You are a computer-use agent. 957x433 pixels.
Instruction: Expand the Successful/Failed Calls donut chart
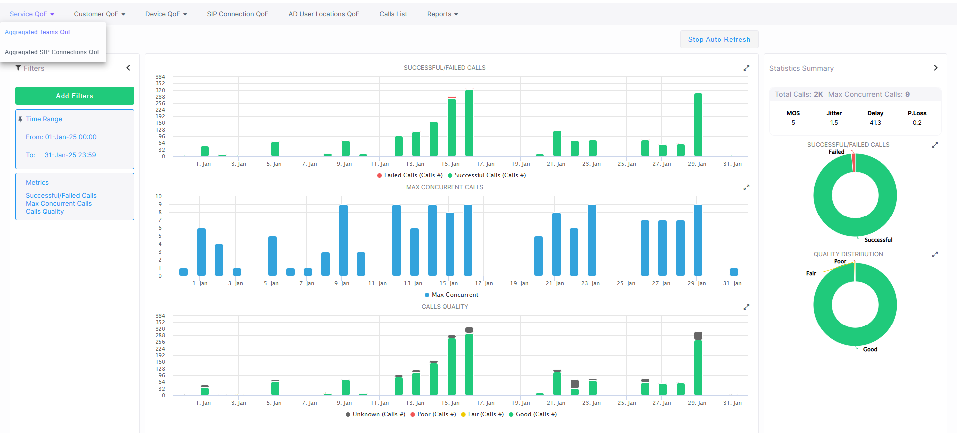pos(935,145)
